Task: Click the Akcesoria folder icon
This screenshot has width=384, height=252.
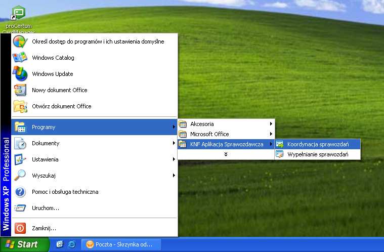Action: tap(183, 124)
